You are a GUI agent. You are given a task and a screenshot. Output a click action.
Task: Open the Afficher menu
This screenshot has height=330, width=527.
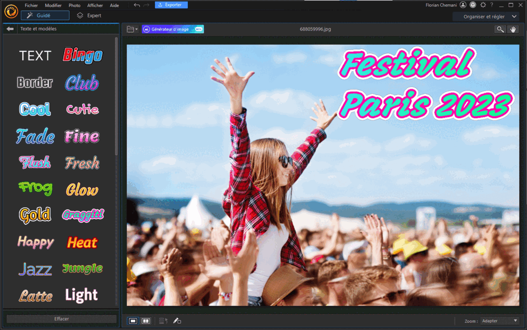click(95, 5)
